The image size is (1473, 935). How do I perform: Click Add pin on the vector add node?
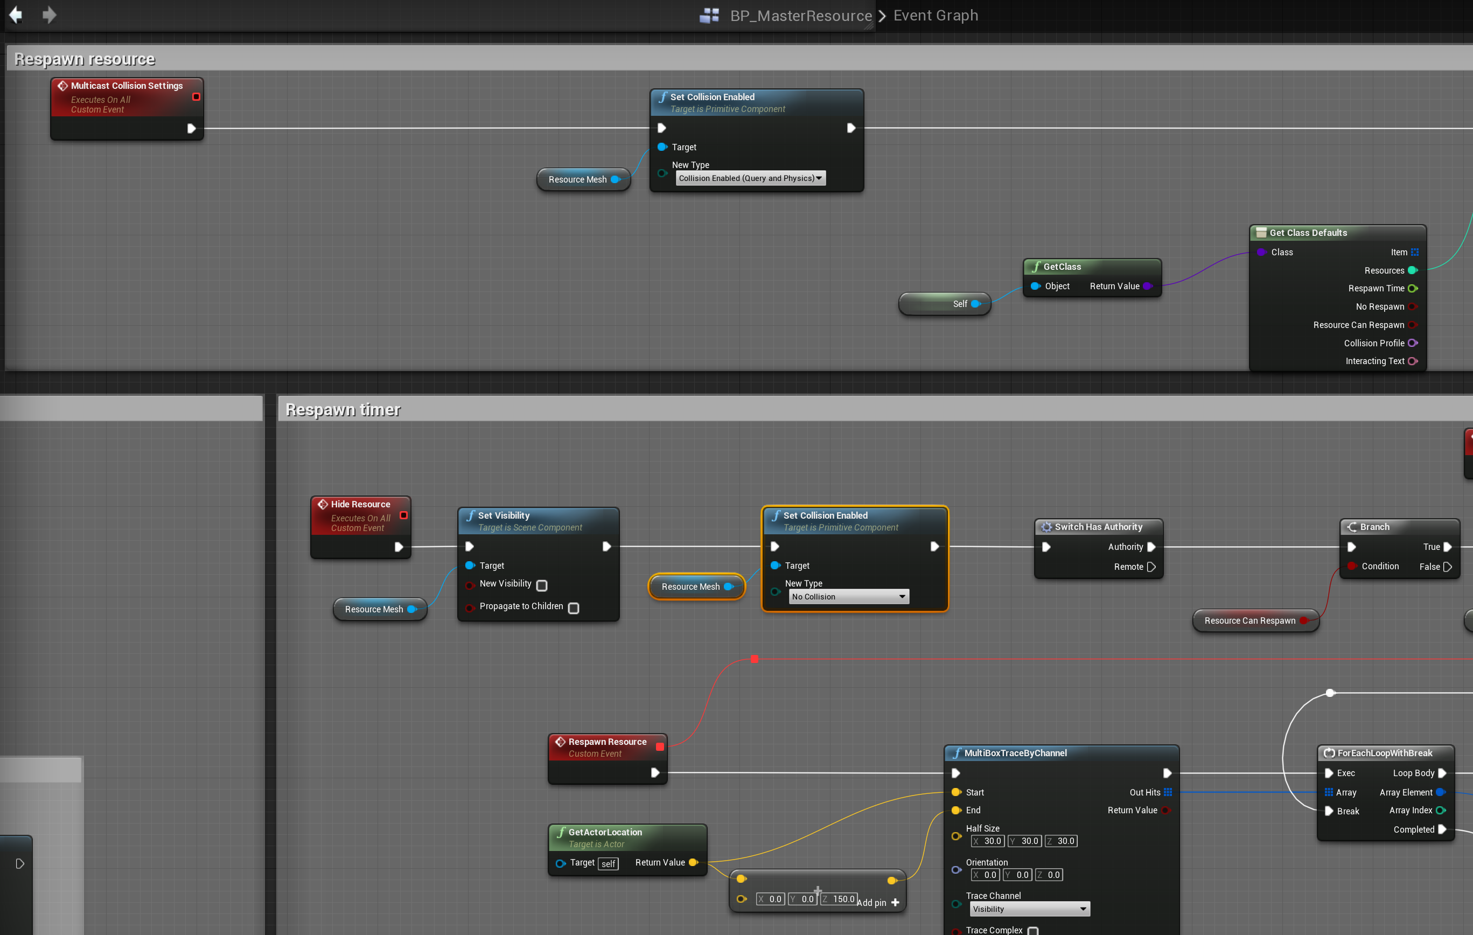(878, 903)
